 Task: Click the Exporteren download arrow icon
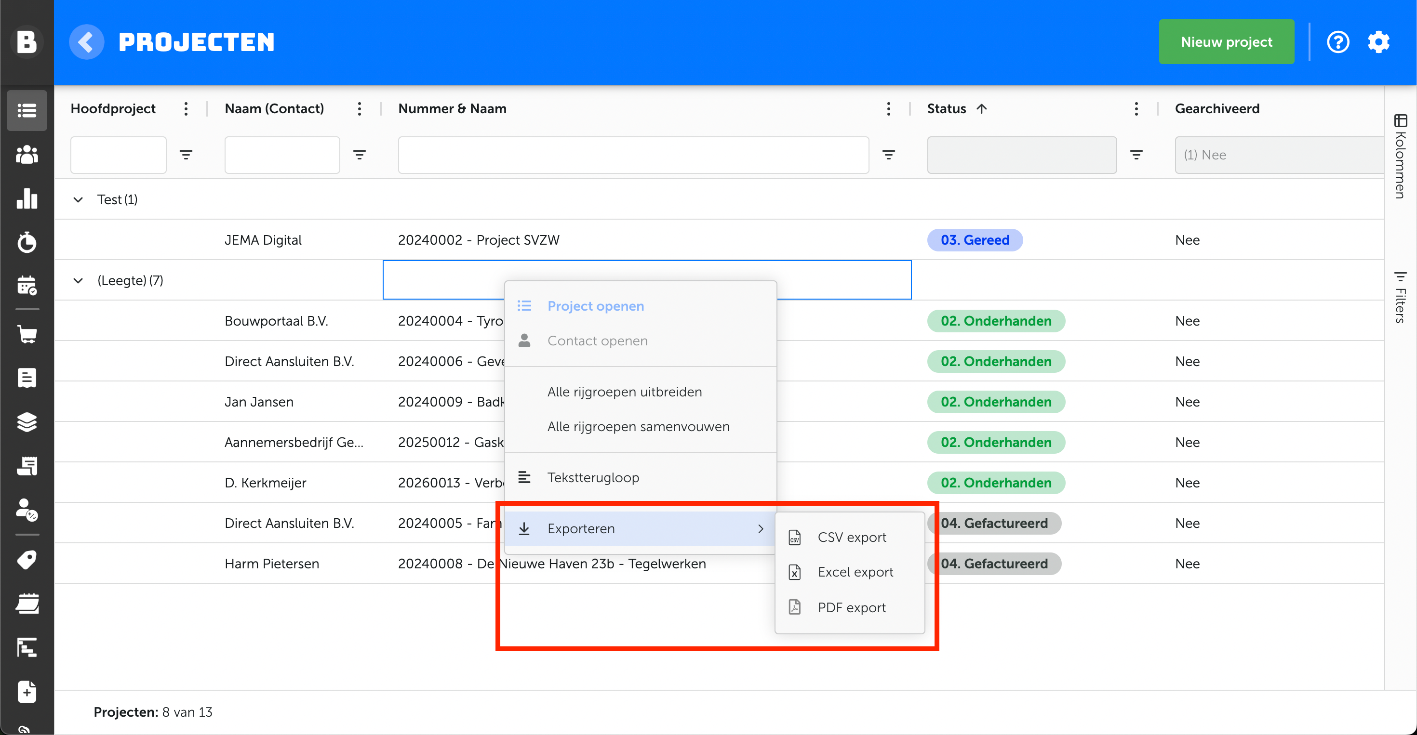pos(524,529)
